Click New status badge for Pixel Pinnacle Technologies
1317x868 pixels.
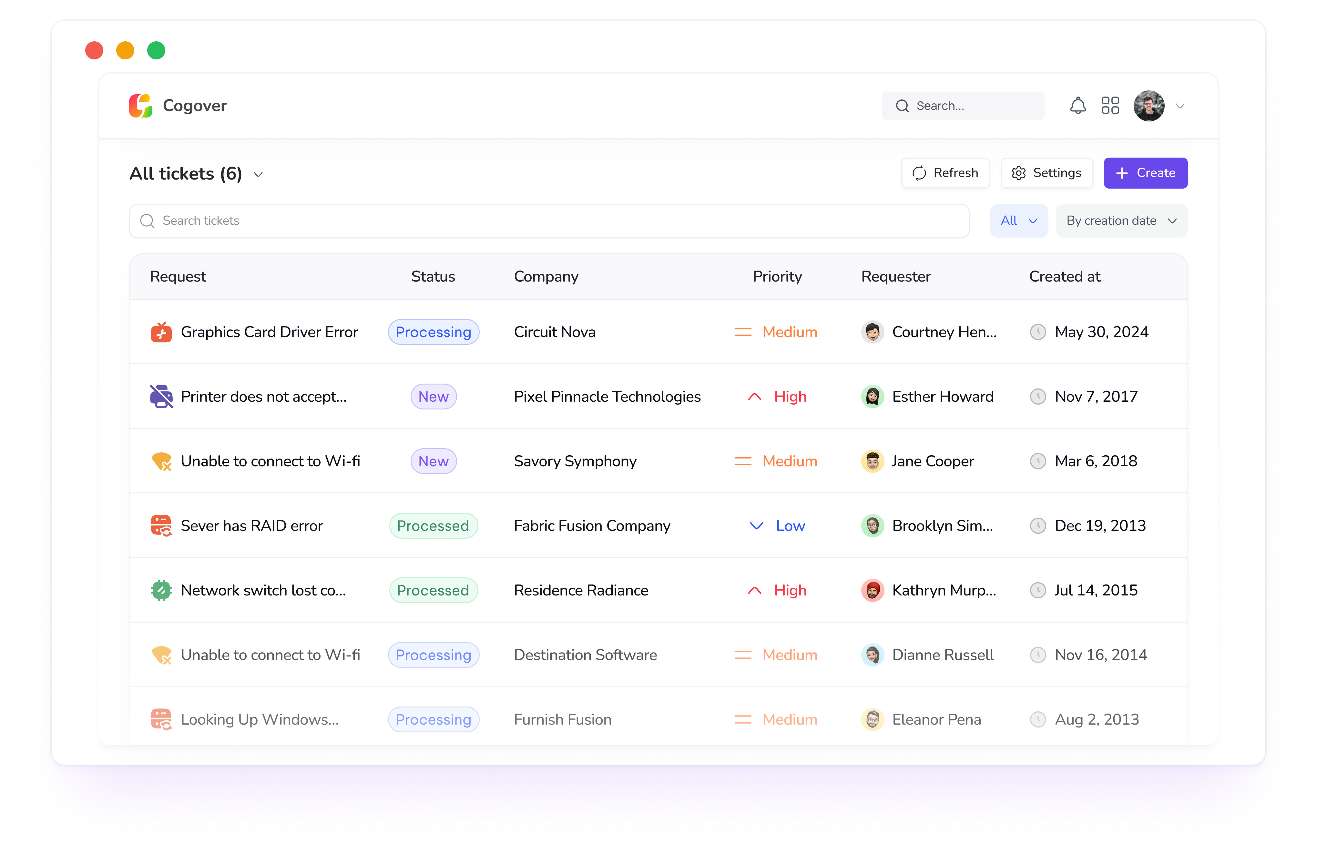[433, 397]
